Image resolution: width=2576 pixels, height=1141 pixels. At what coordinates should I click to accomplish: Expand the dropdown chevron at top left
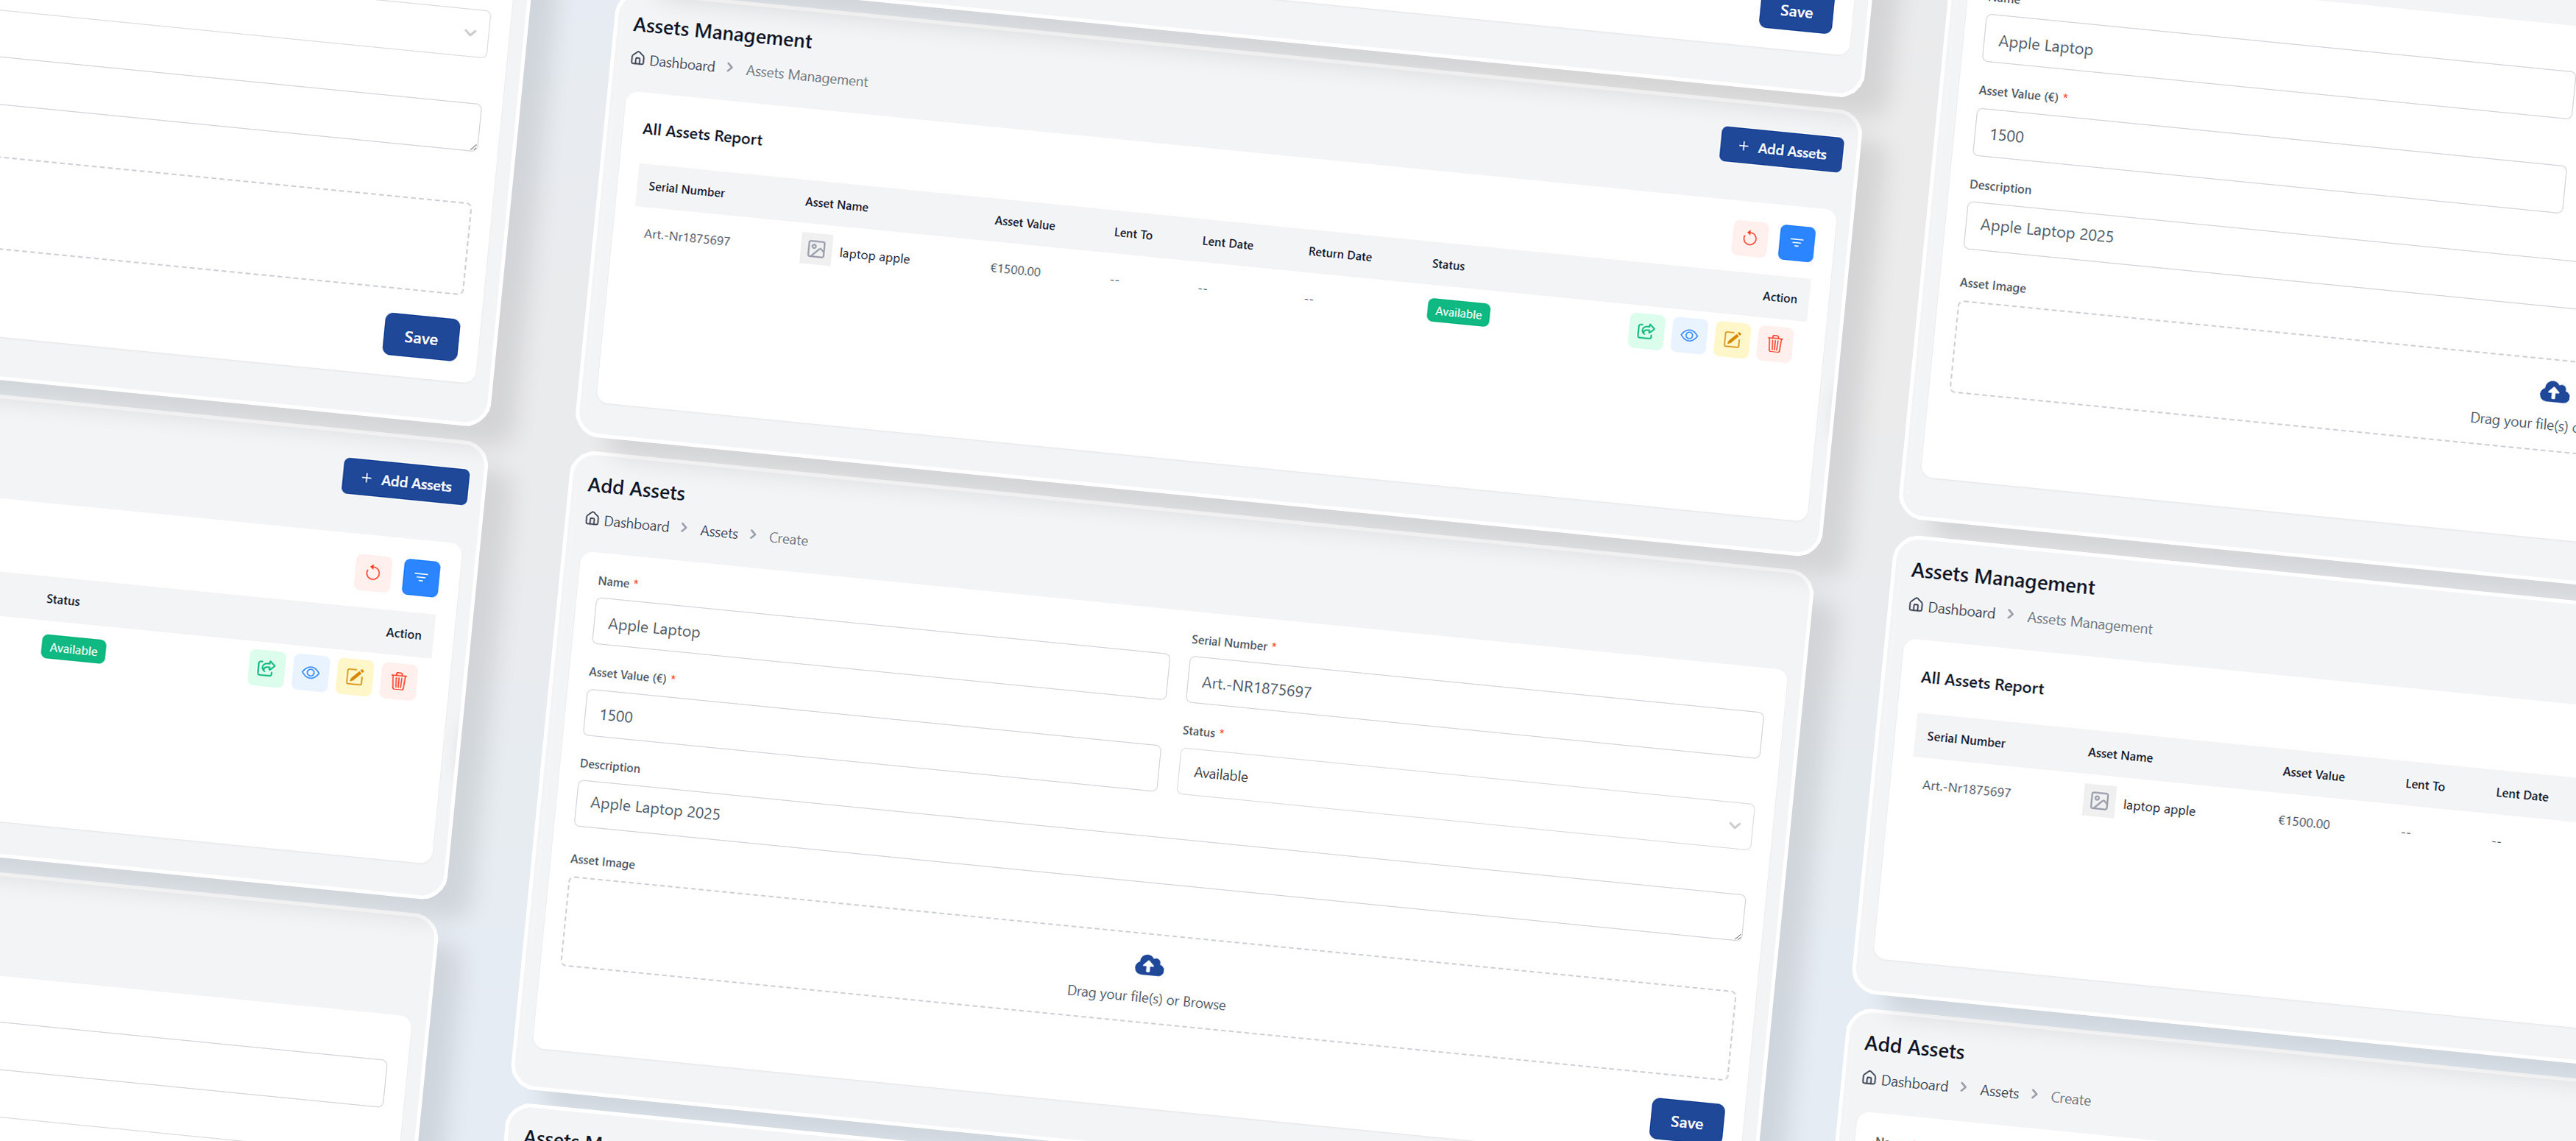(x=468, y=33)
